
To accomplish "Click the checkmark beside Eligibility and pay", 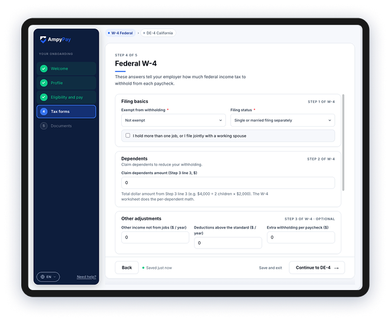I will pyautogui.click(x=44, y=97).
